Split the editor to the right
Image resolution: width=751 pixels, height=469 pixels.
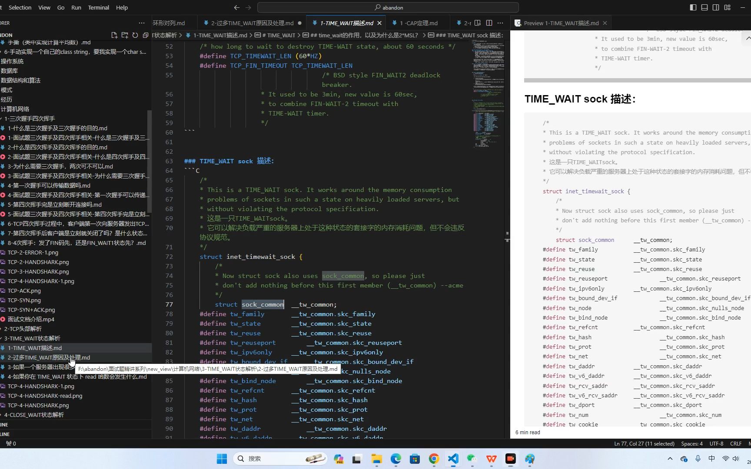point(489,23)
